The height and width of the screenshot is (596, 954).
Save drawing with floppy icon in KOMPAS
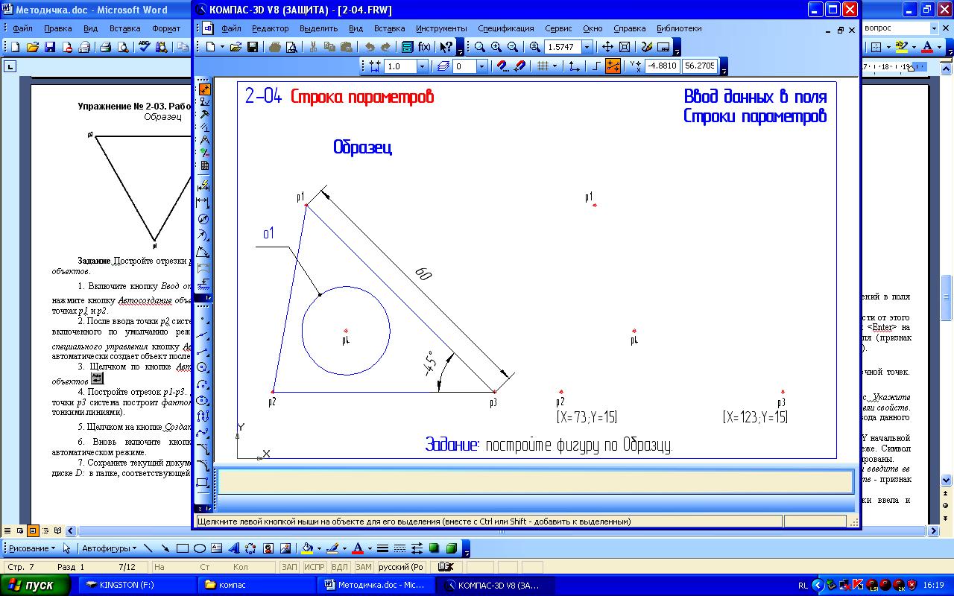click(253, 46)
